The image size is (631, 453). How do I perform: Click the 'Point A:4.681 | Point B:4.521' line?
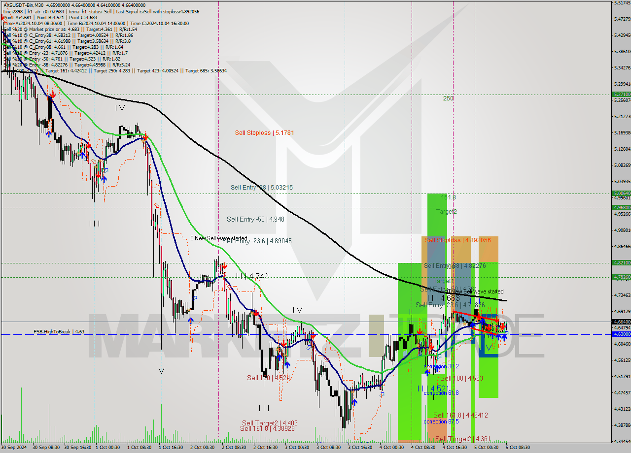coord(49,17)
